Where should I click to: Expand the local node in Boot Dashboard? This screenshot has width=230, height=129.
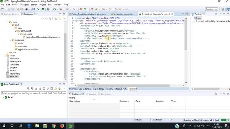tap(3, 97)
